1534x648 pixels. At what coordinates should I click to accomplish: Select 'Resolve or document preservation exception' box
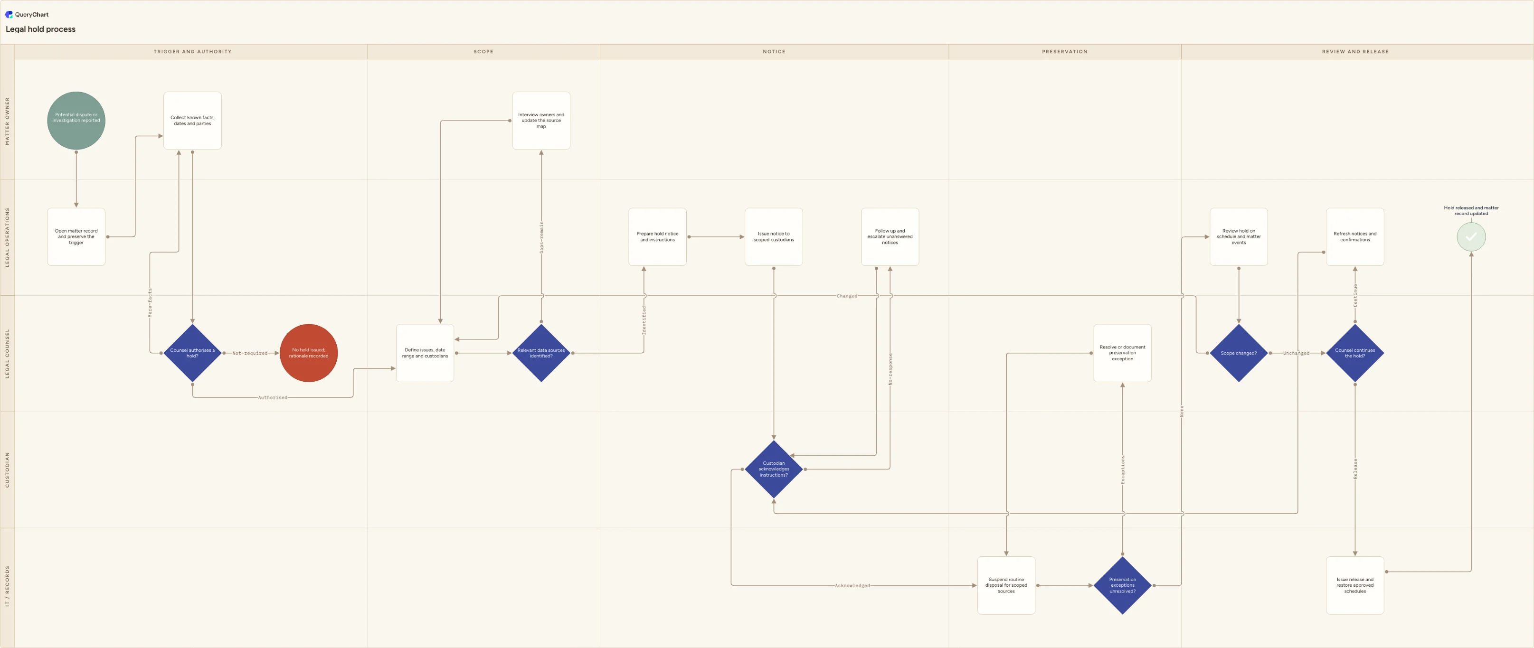point(1123,353)
